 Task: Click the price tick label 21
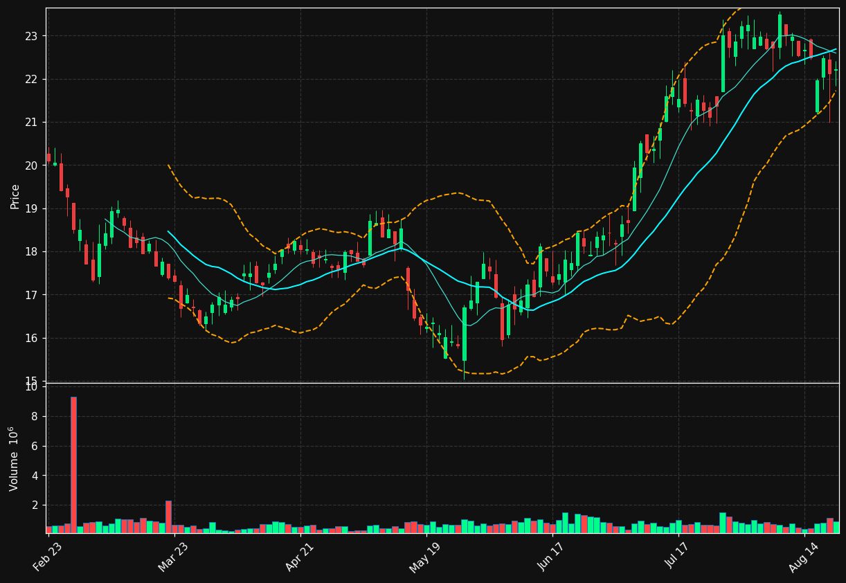(33, 123)
